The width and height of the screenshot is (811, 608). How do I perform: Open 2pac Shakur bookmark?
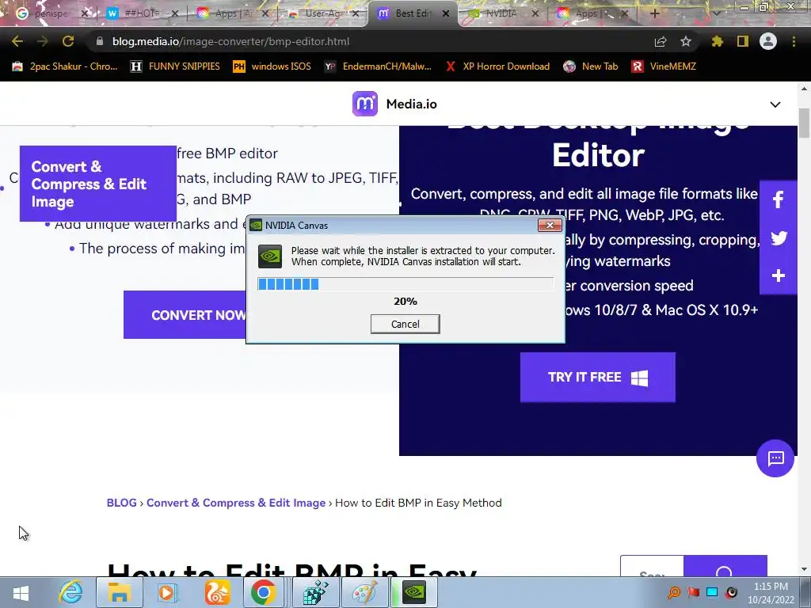tap(65, 66)
